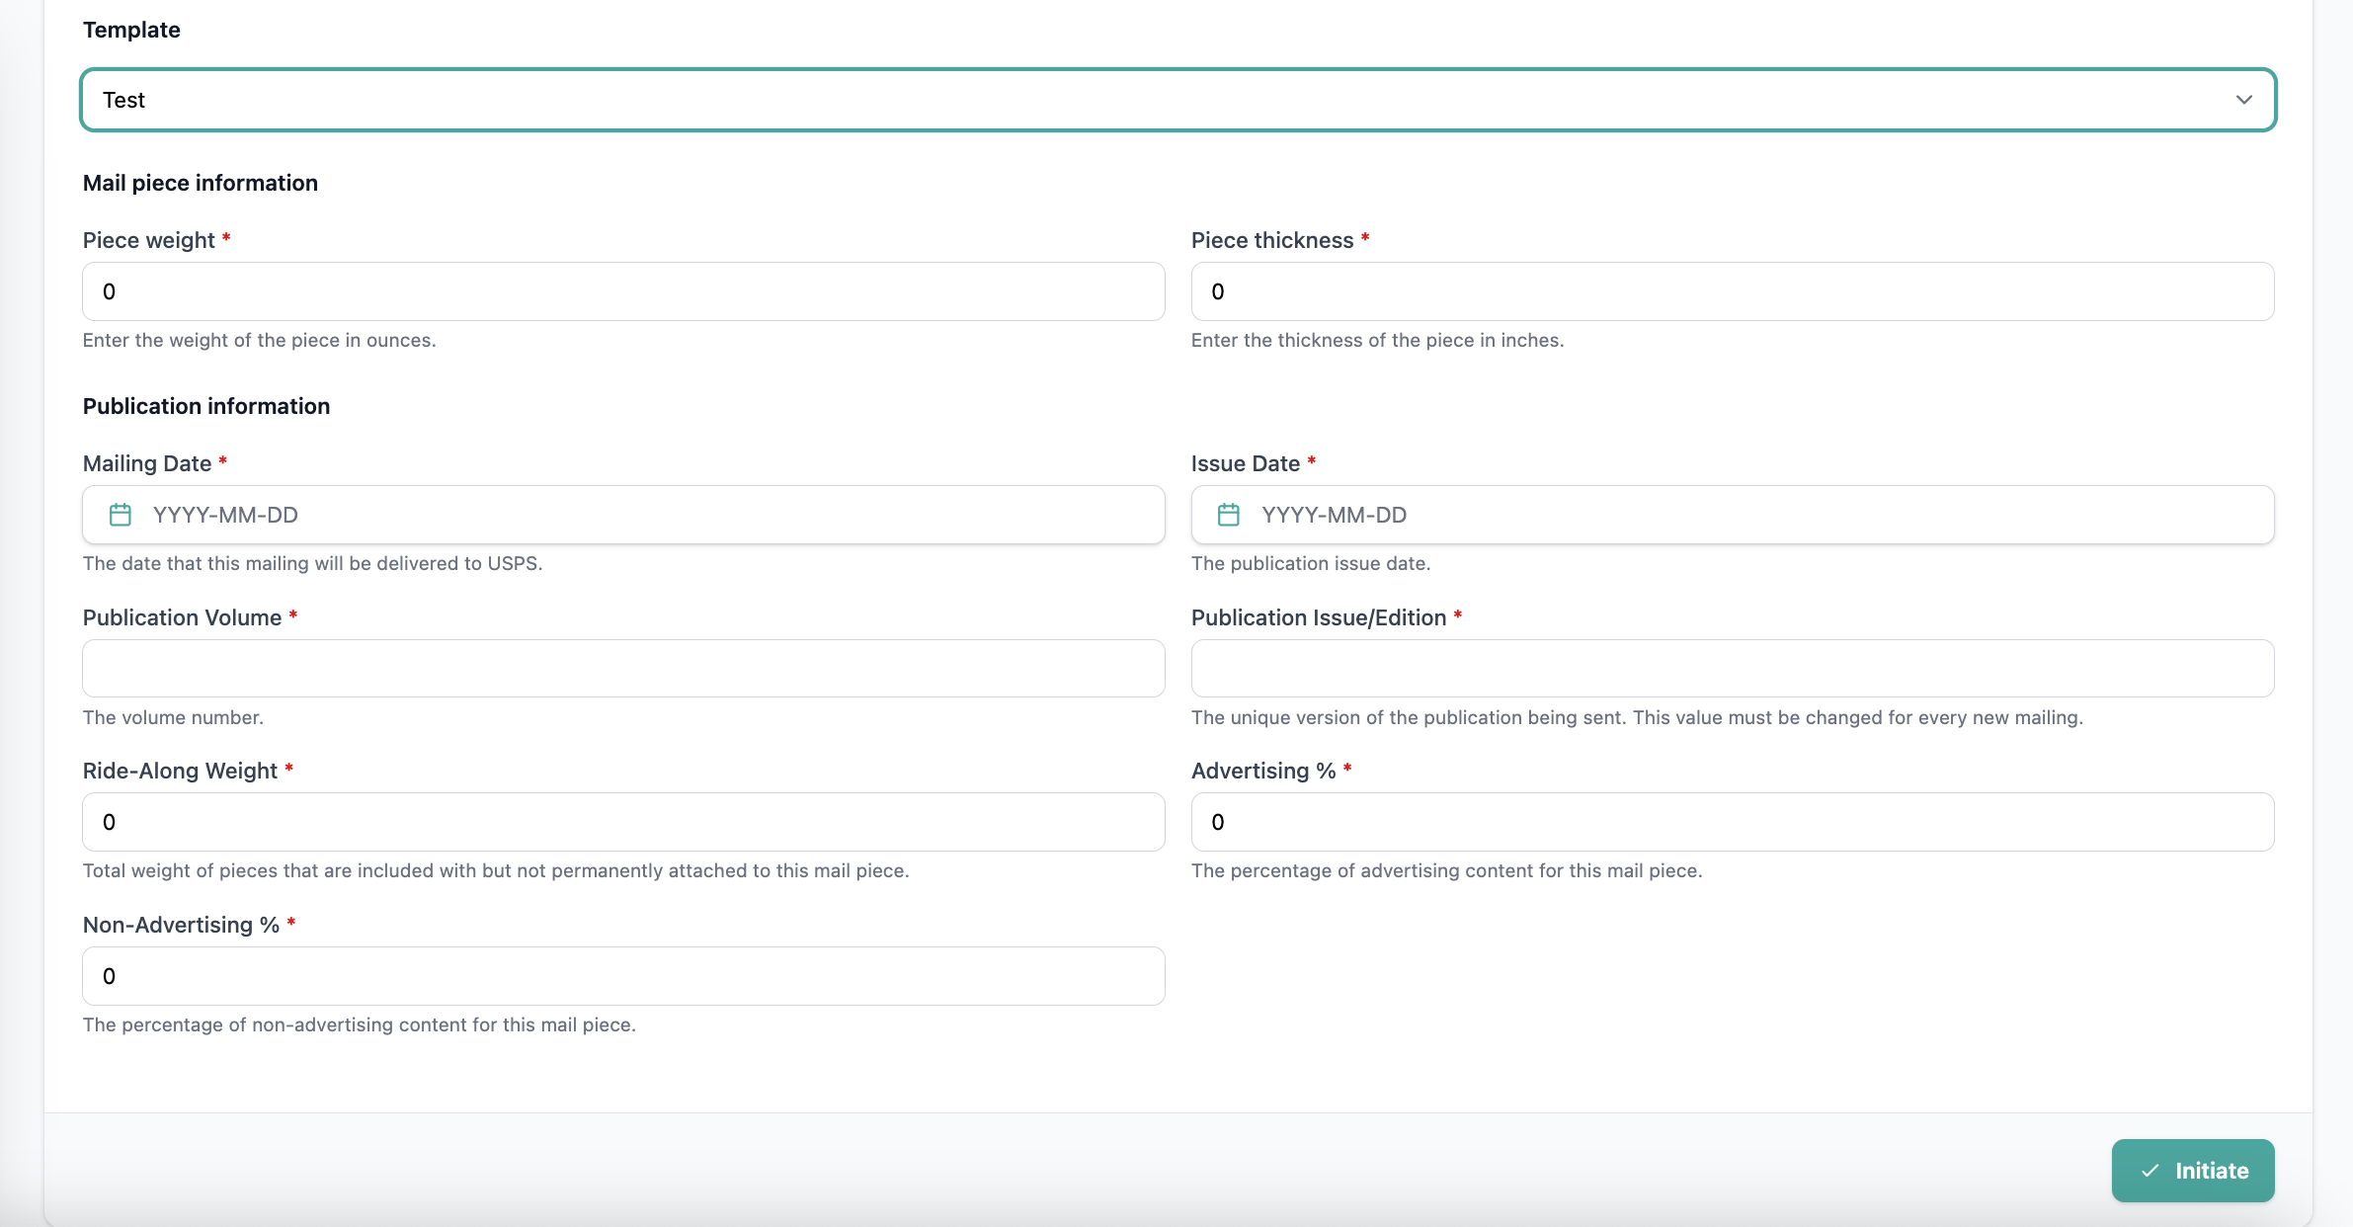Expand the Template dropdown chevron

(2244, 100)
